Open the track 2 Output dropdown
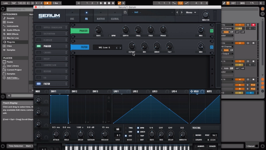Image resolution: width=266 pixels, height=150 pixels. pyautogui.click(x=227, y=54)
